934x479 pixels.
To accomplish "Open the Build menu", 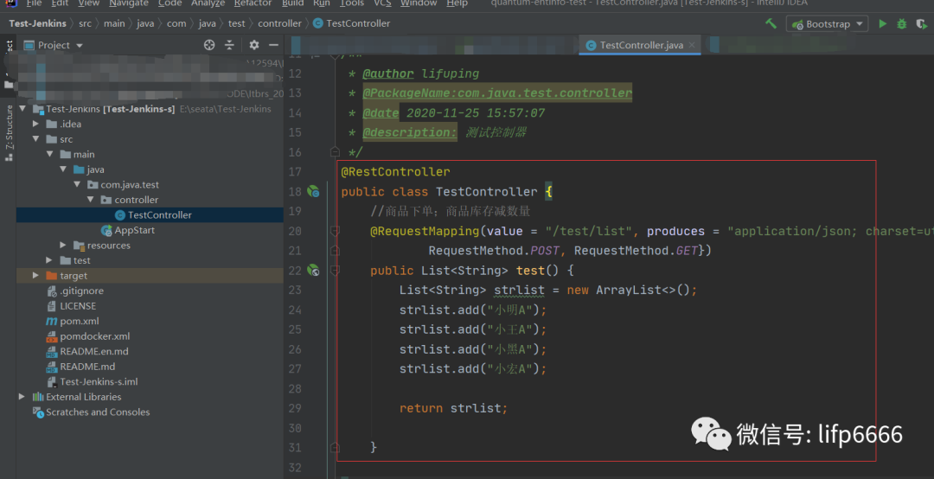I will (292, 3).
